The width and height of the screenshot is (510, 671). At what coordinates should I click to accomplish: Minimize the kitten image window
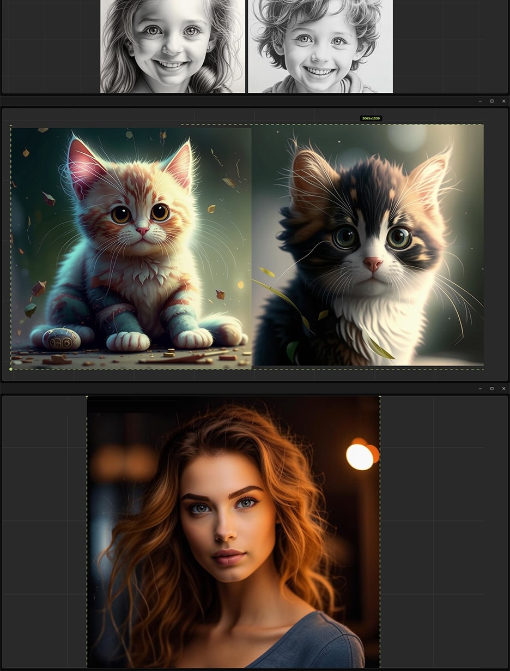[x=480, y=101]
